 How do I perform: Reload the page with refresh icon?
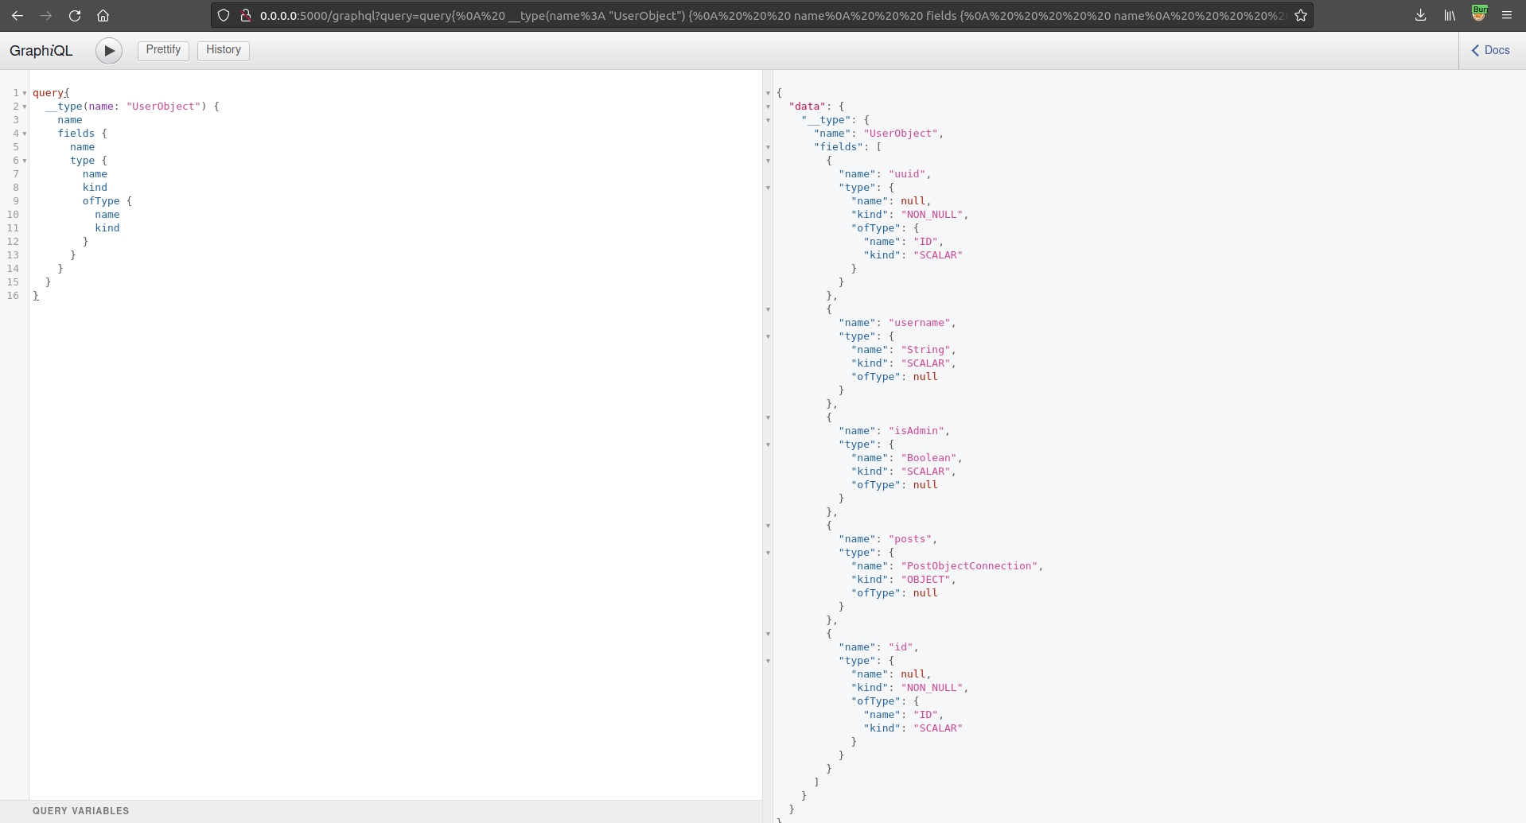[x=75, y=15]
